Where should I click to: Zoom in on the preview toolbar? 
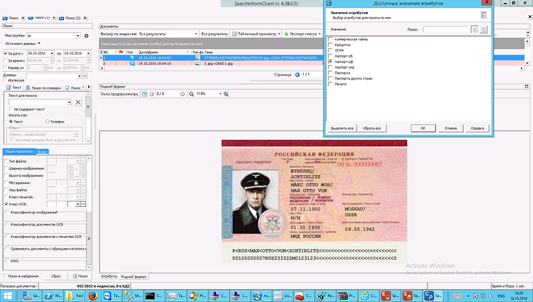pos(226,94)
